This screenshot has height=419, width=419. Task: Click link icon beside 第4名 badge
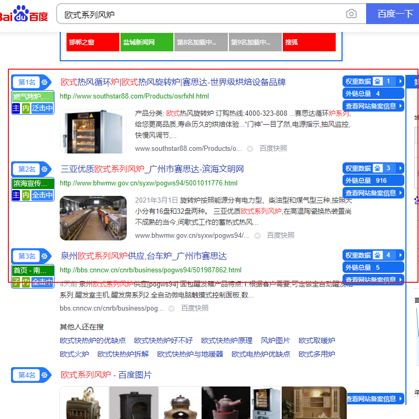(45, 375)
